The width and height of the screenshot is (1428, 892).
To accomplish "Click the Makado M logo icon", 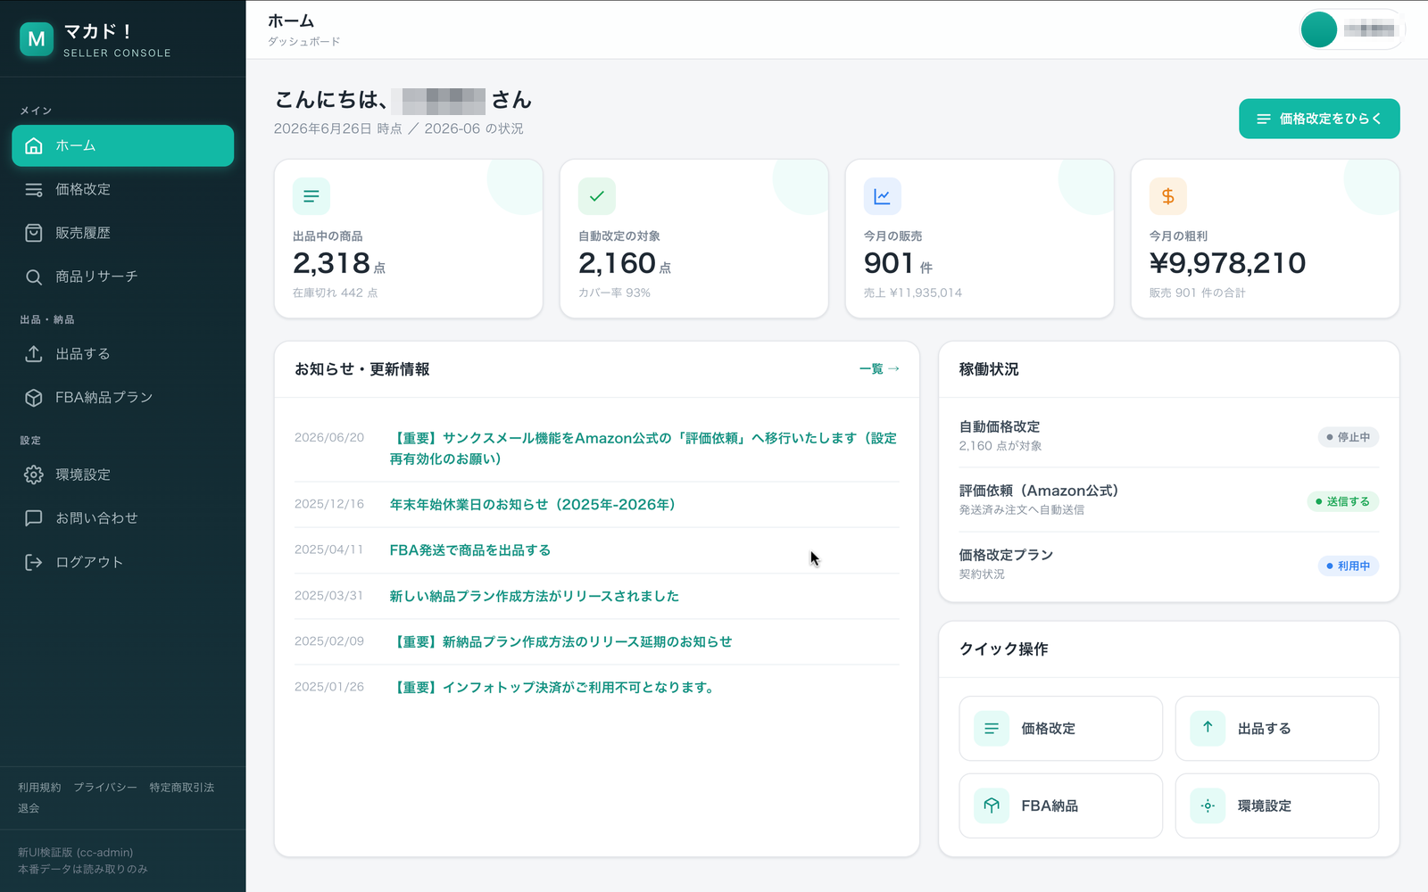I will 37,39.
